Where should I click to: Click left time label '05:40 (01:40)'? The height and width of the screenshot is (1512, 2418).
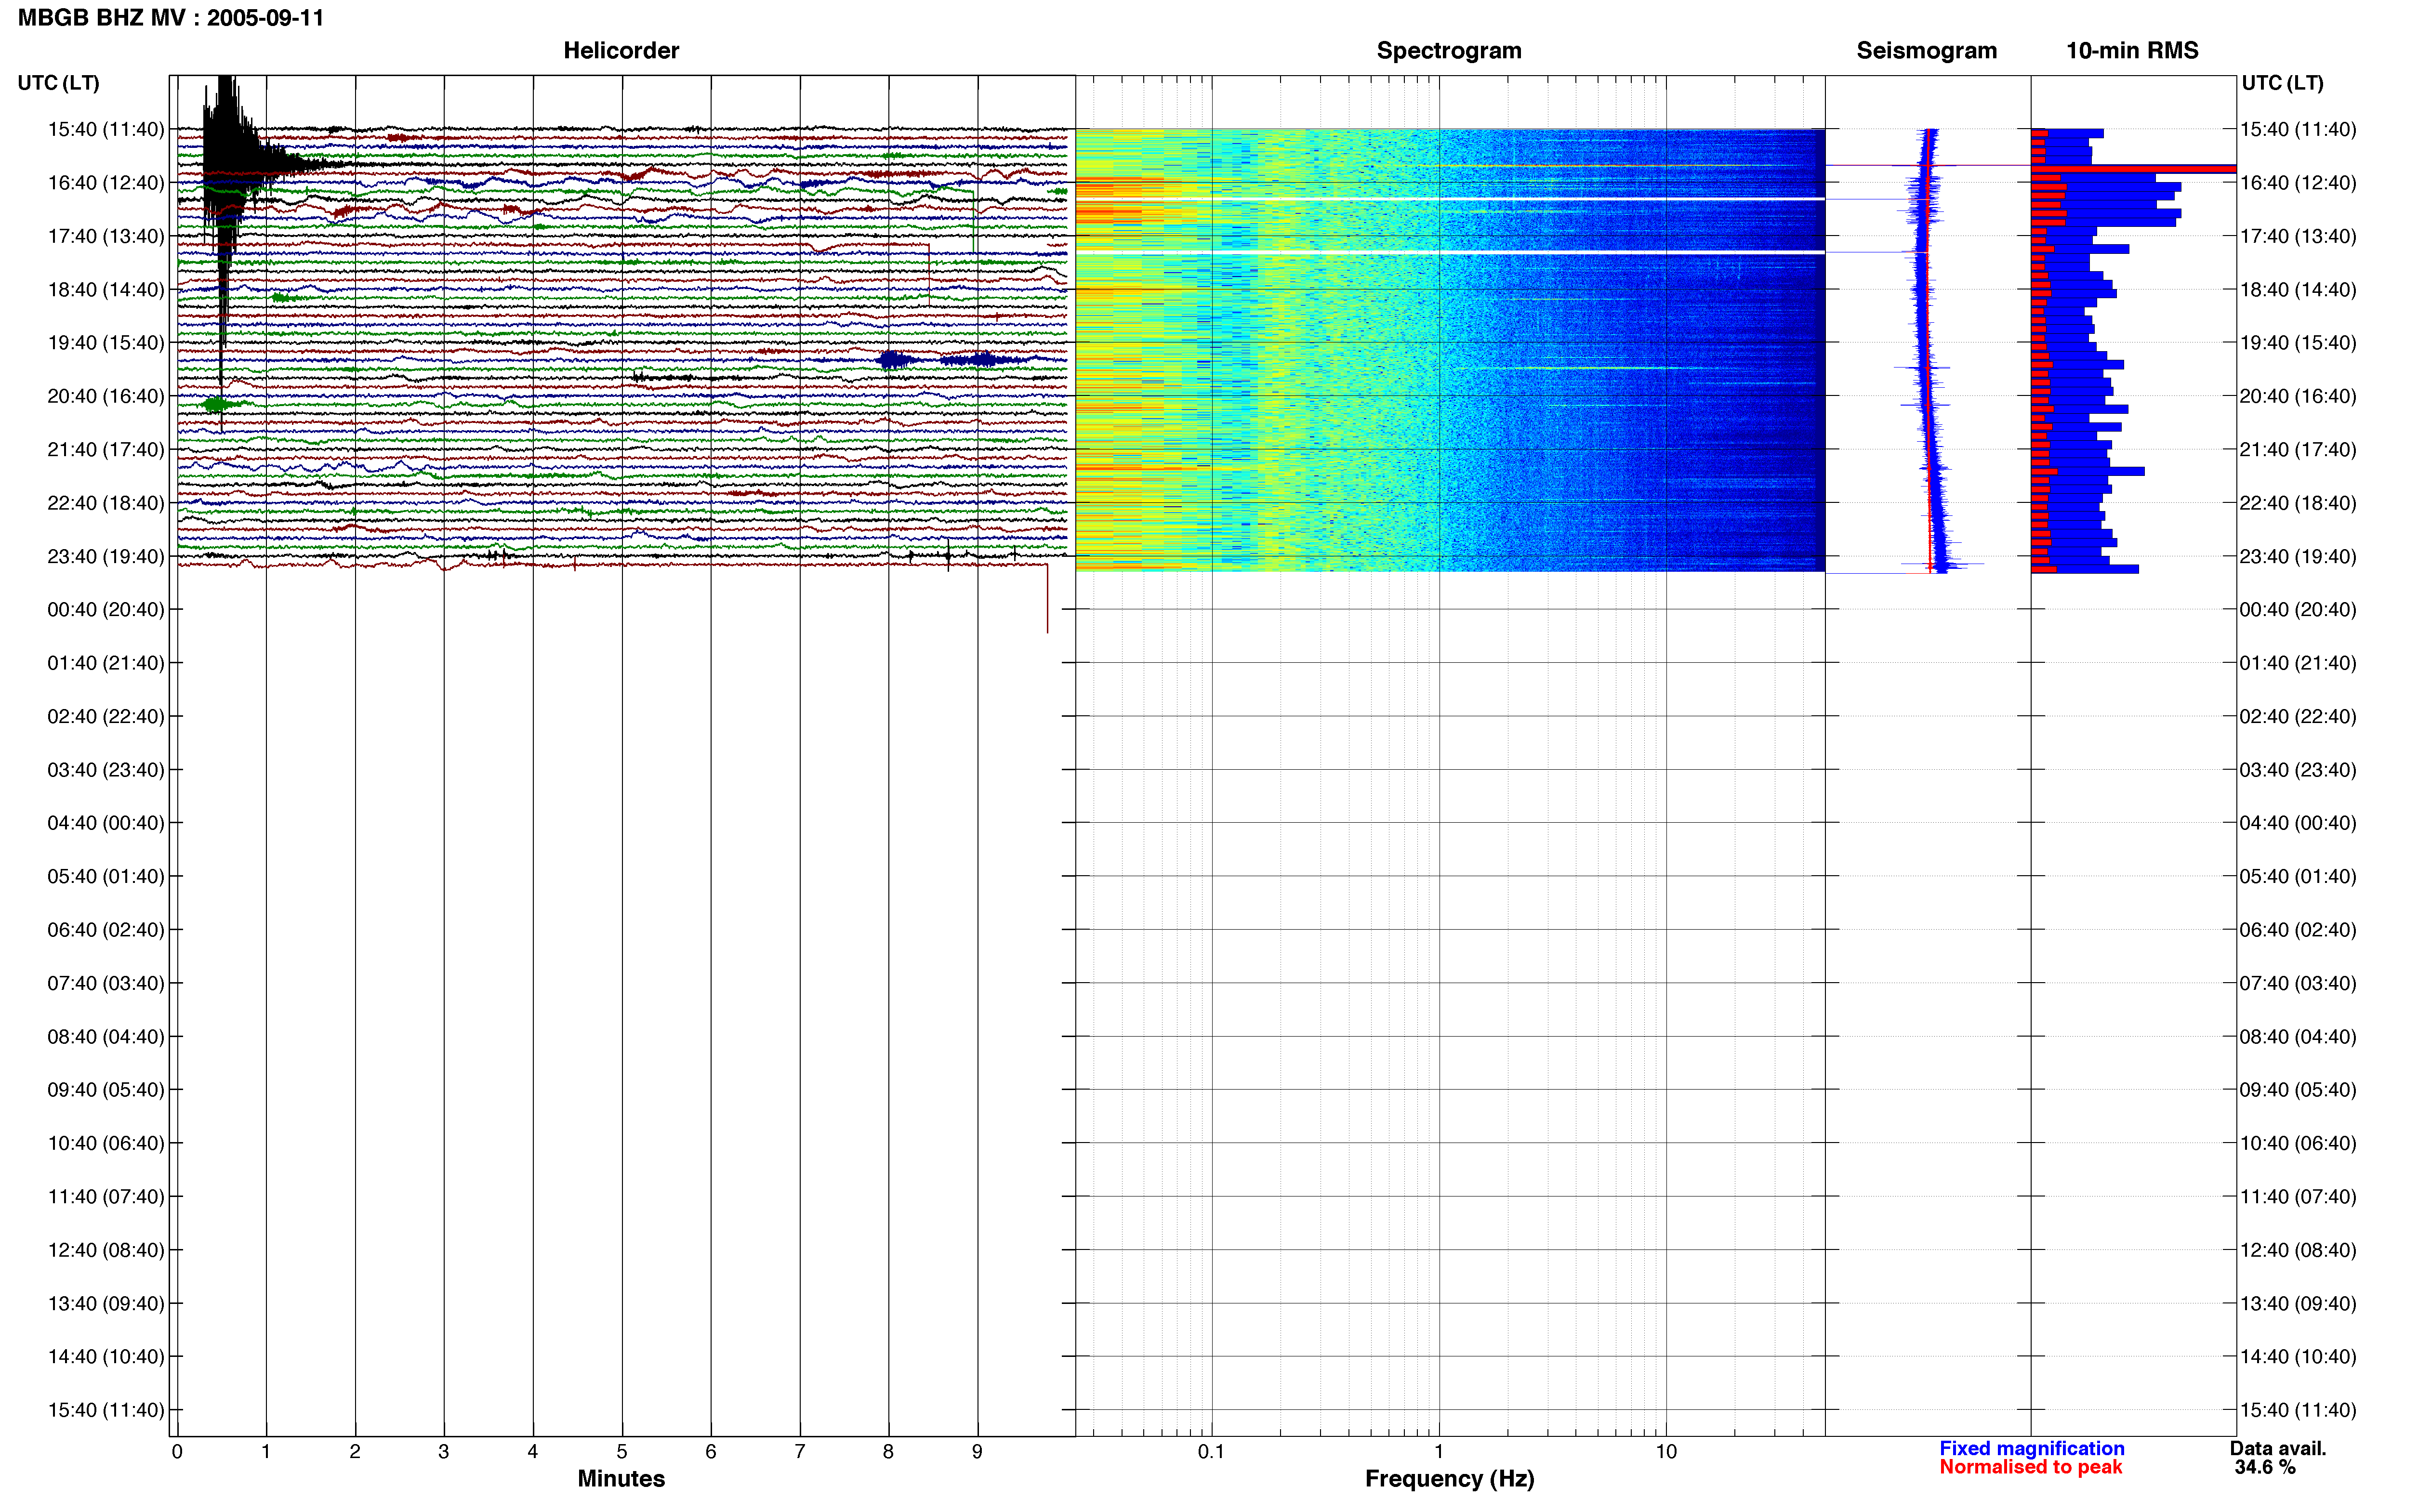[x=106, y=876]
